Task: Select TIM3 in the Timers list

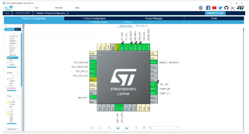Action: click(11, 116)
